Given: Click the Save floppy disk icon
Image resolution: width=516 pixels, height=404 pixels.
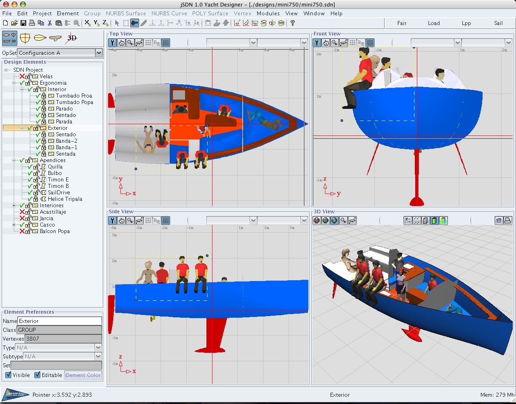Looking at the screenshot, I should coord(23,23).
